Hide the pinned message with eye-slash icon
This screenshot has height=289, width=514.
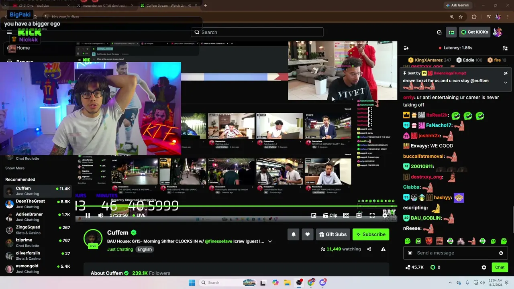[506, 73]
